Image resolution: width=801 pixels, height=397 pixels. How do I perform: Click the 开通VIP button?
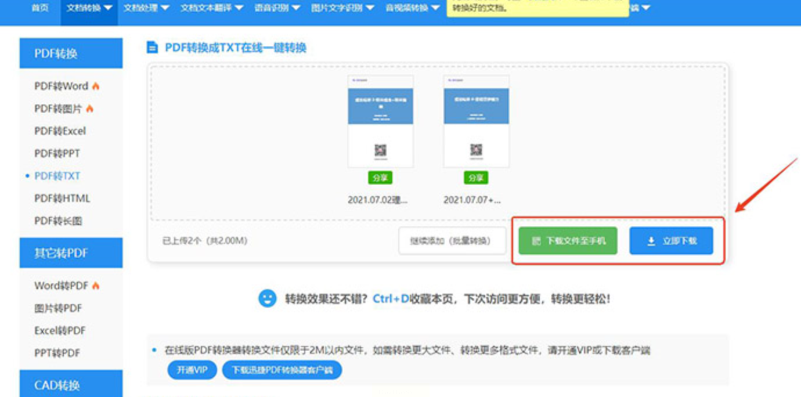192,370
